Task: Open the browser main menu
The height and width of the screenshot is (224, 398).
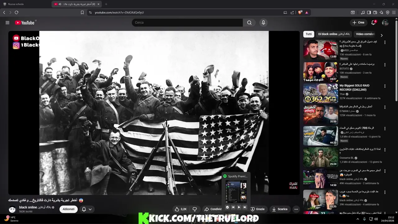Action: tap(394, 12)
